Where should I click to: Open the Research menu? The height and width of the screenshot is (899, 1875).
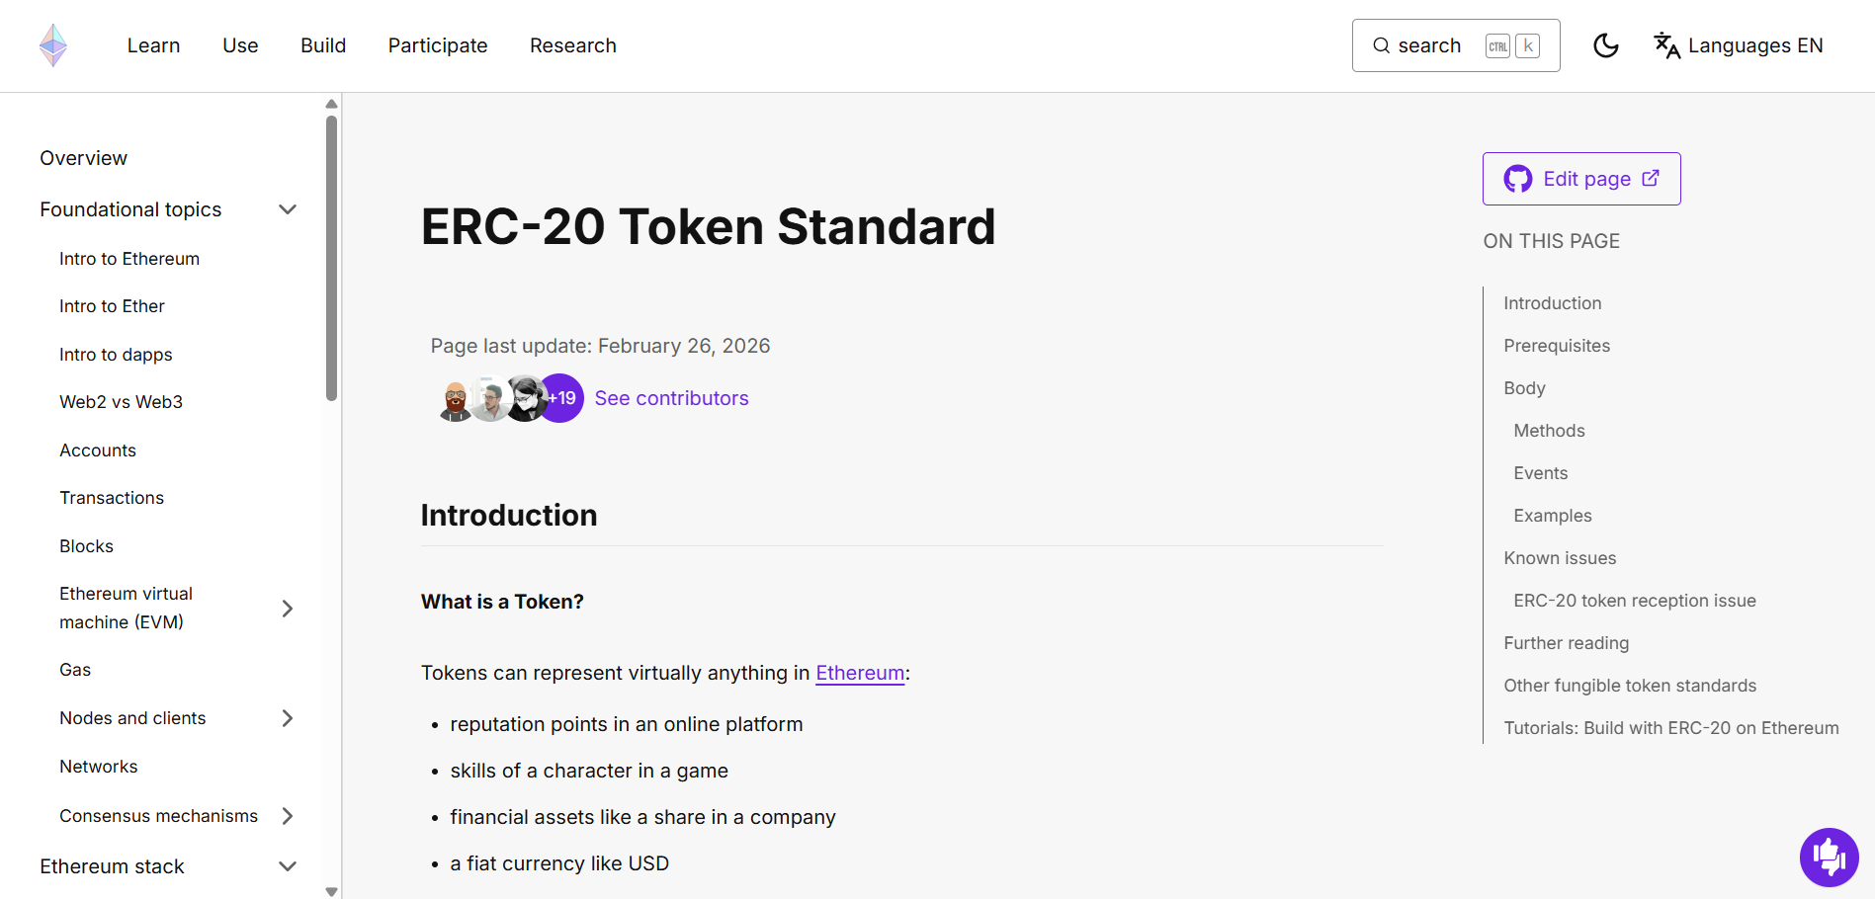point(572,45)
